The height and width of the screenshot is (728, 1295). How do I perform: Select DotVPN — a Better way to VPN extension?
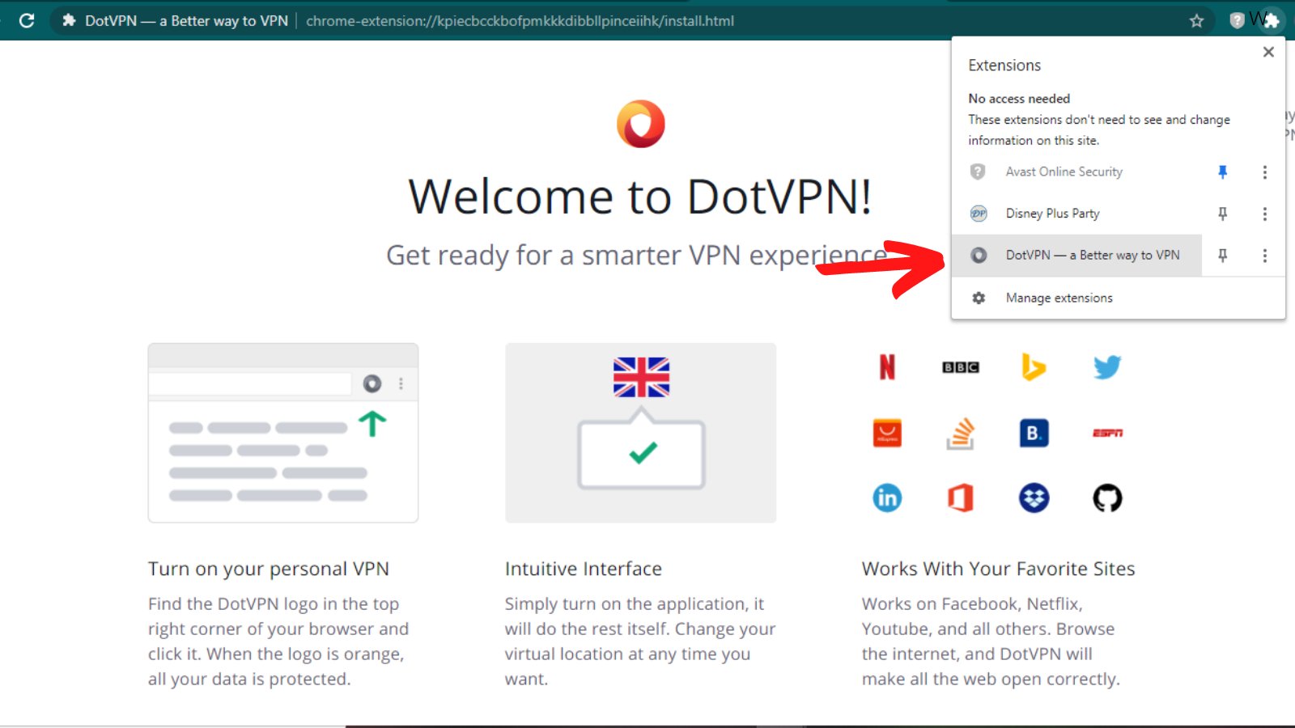(x=1077, y=256)
